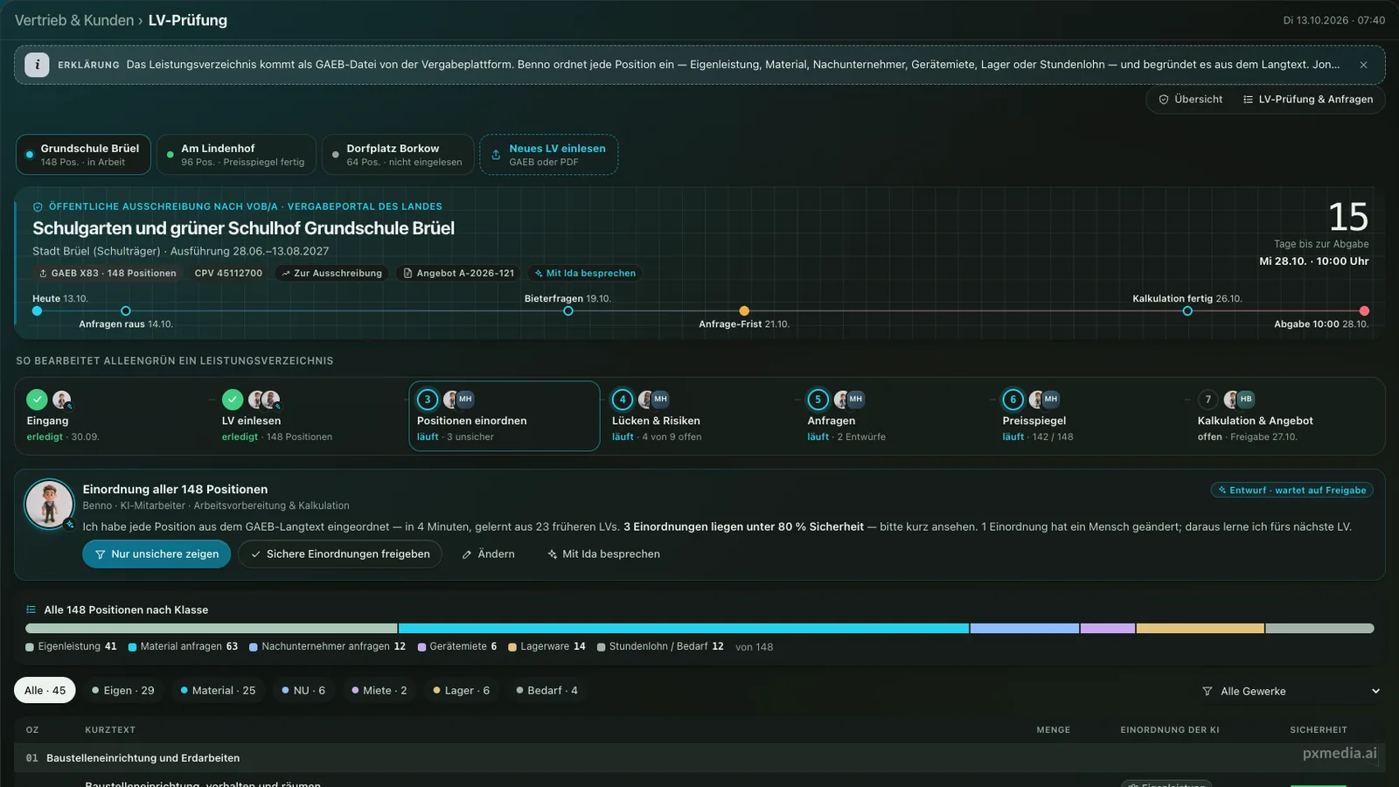Open the Übersicht view

tap(1190, 100)
